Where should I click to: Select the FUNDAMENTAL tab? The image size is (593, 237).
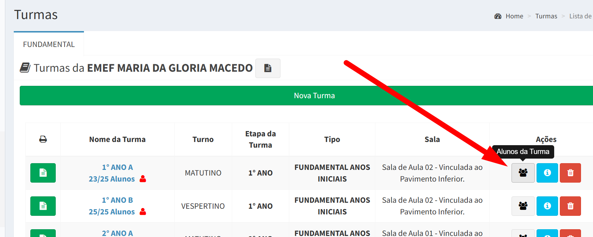(49, 45)
